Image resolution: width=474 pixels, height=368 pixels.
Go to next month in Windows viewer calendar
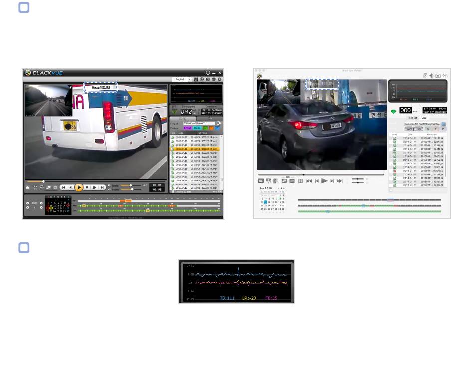(x=41, y=208)
